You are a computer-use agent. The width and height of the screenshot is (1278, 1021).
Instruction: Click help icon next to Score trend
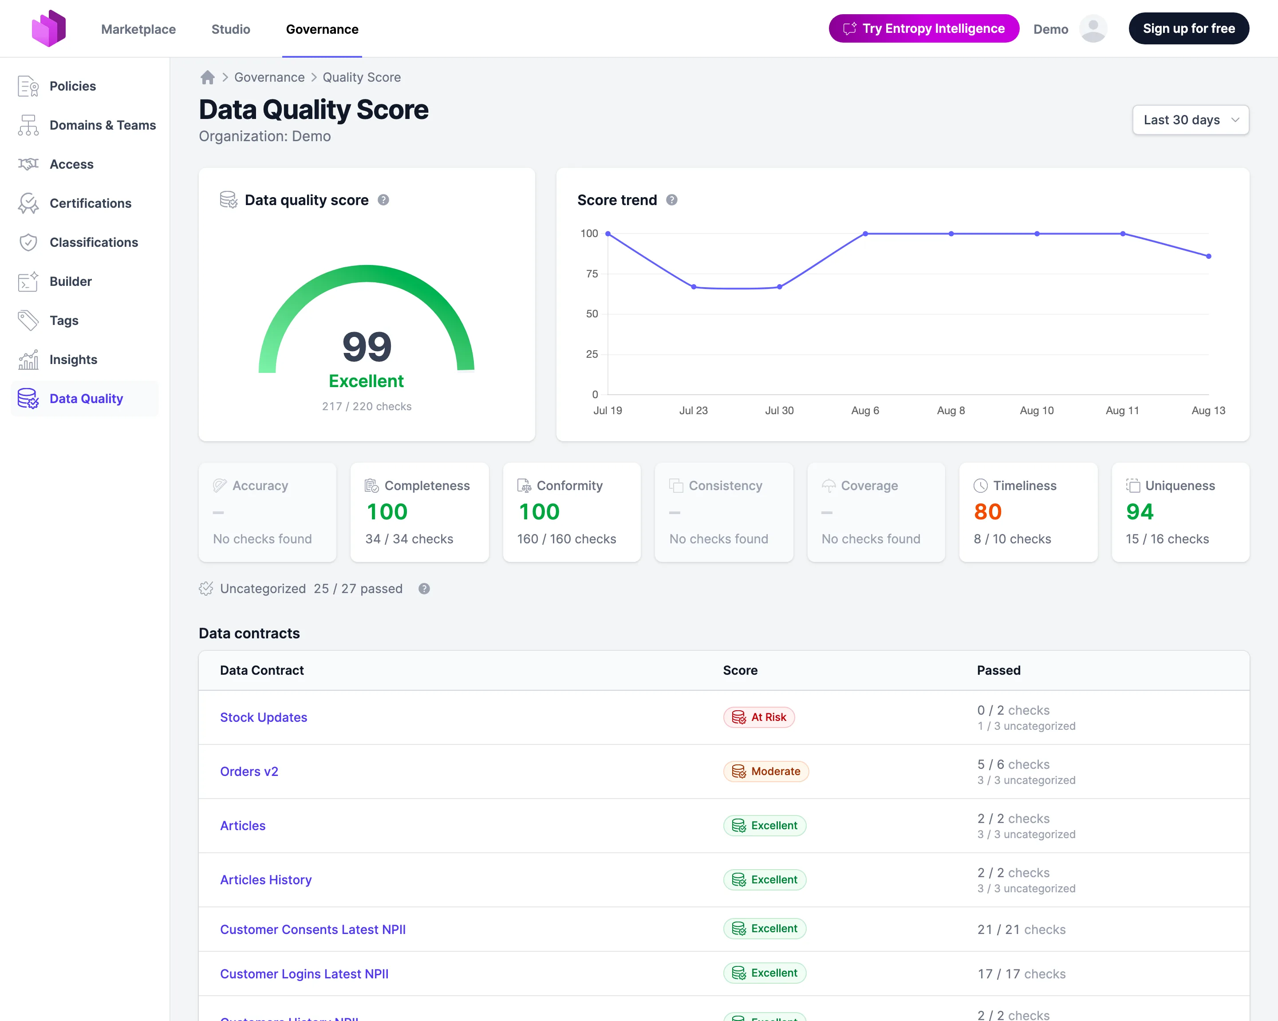tap(671, 200)
